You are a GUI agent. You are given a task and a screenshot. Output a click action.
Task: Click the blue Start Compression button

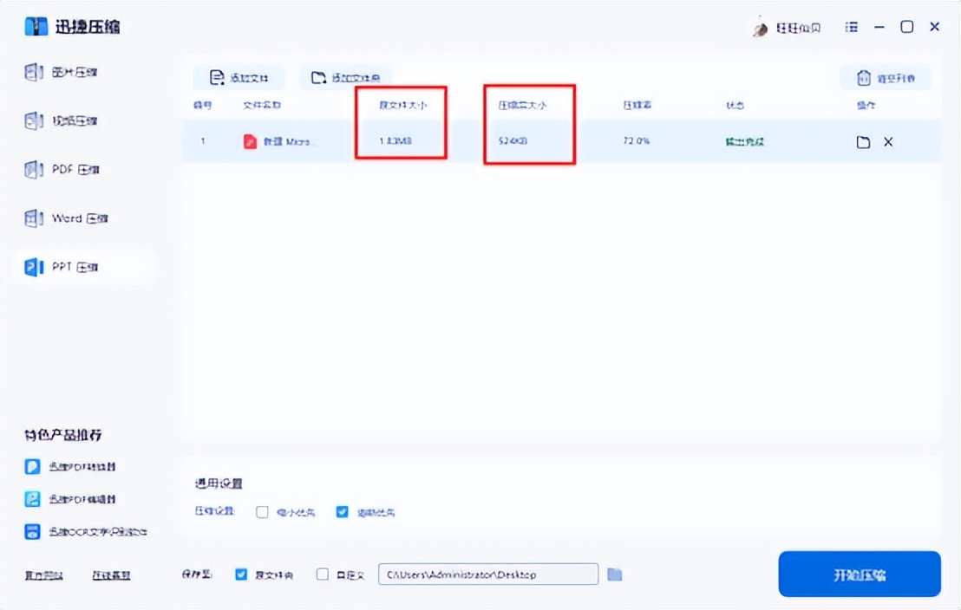click(860, 574)
